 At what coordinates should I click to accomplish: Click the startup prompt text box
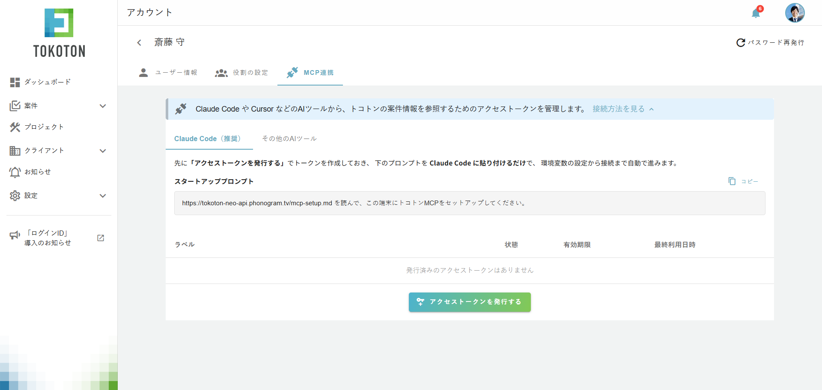(470, 203)
